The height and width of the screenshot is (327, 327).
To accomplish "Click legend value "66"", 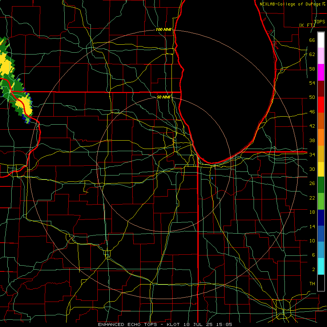I will [x=312, y=40].
